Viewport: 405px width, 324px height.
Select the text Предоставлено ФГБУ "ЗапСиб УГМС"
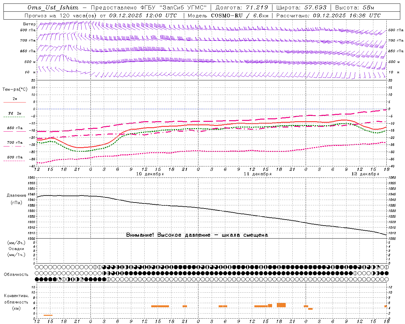pos(149,8)
